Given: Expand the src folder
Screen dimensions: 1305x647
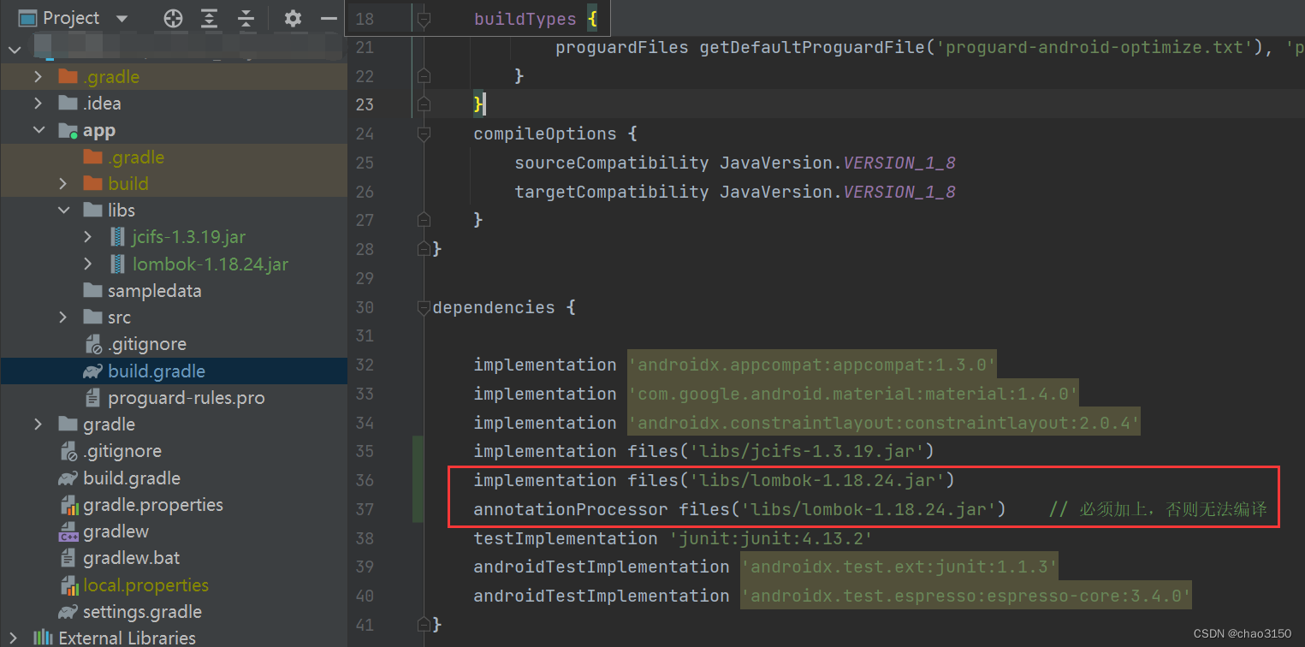Looking at the screenshot, I should tap(63, 317).
